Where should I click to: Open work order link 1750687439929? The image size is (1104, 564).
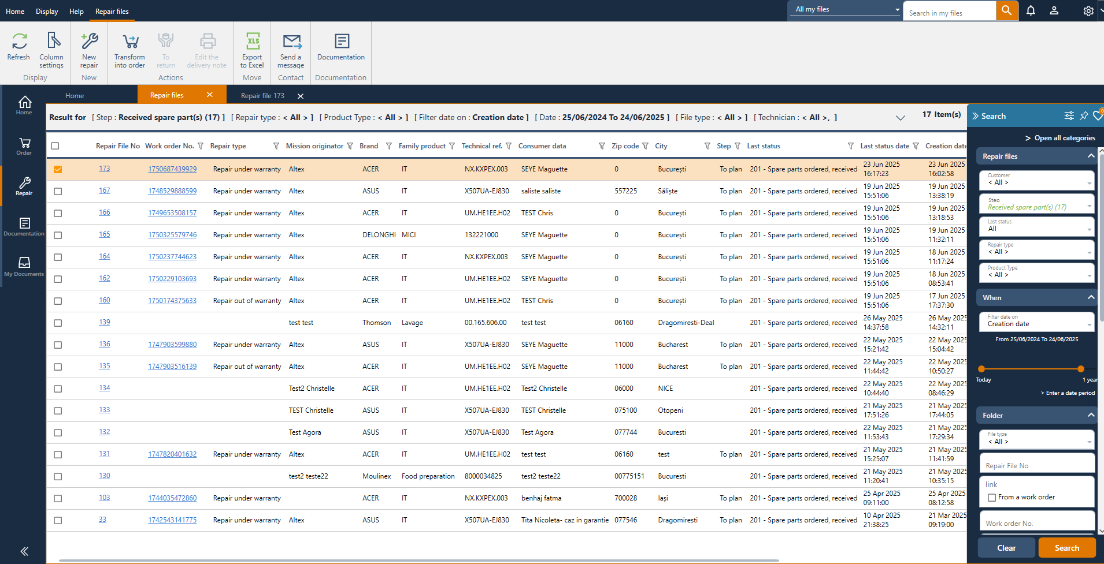[x=172, y=169]
